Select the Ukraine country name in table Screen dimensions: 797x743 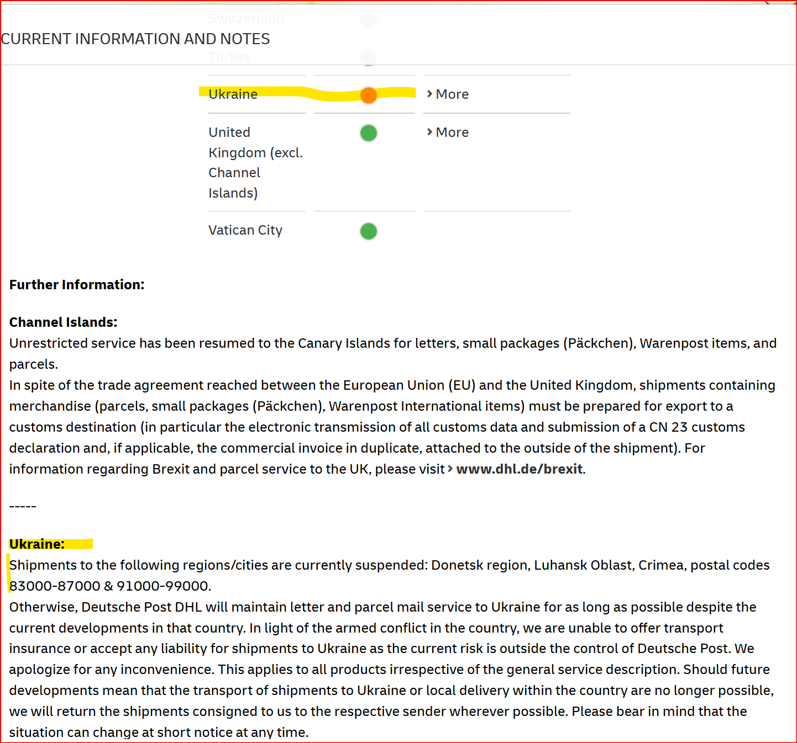[x=233, y=94]
